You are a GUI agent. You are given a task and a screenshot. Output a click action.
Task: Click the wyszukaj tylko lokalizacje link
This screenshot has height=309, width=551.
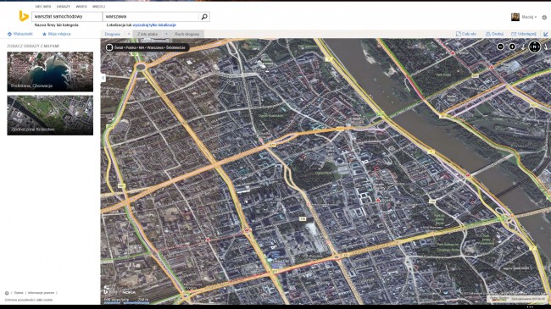154,25
